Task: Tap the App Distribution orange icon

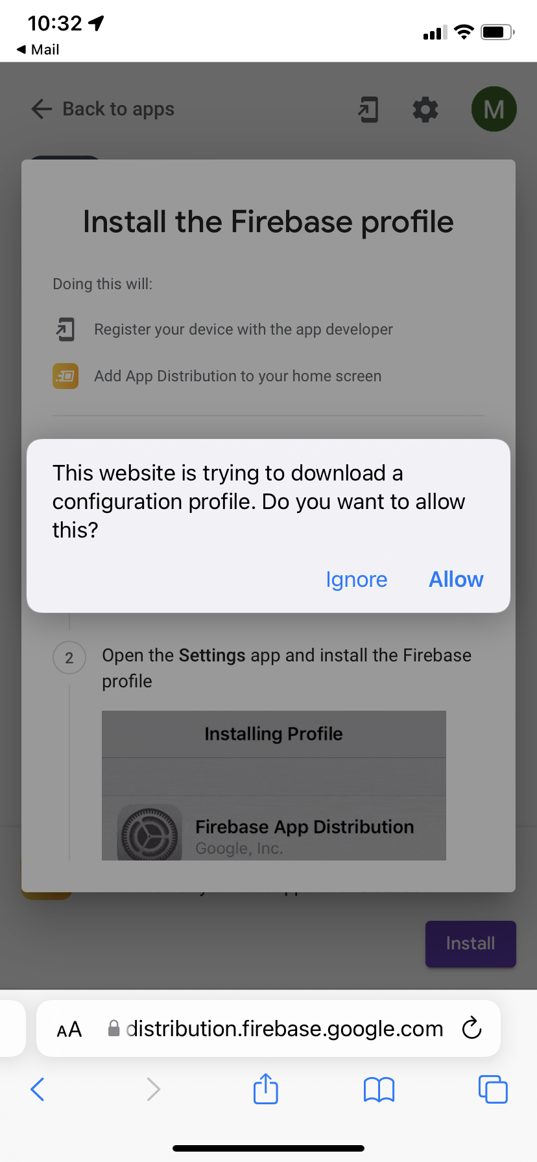Action: 66,376
